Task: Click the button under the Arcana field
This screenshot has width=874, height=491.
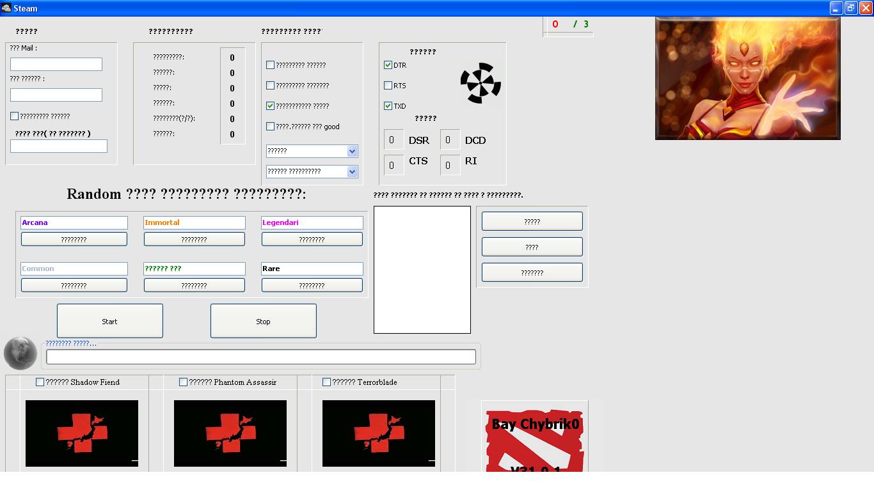Action: [74, 239]
